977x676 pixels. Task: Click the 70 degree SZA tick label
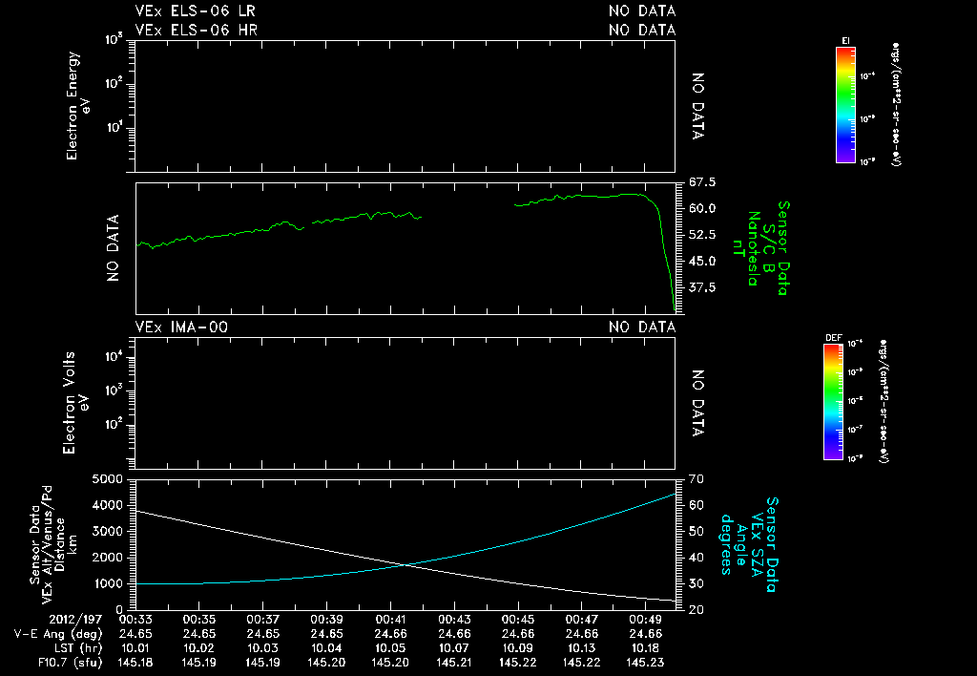(x=696, y=479)
